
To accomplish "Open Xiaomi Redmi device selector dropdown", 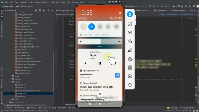I will 132,6.
